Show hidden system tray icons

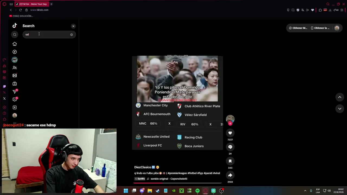[x=305, y=191]
